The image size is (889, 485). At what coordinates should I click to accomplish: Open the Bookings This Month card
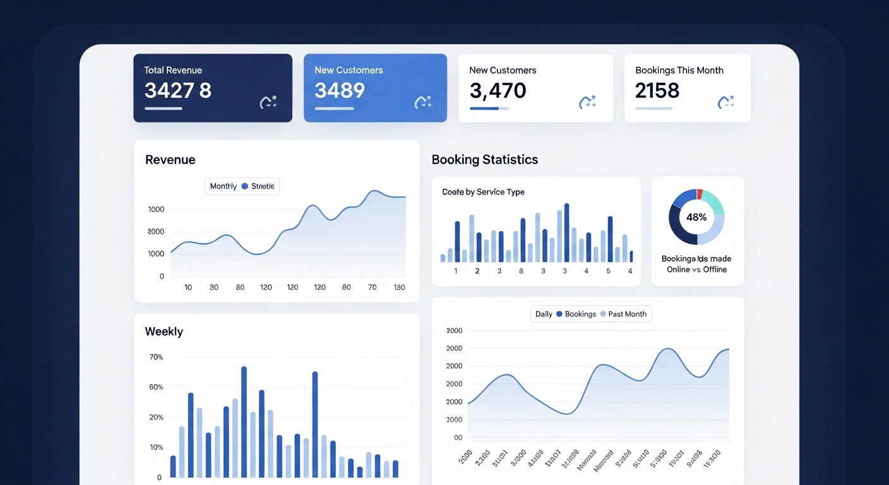688,88
